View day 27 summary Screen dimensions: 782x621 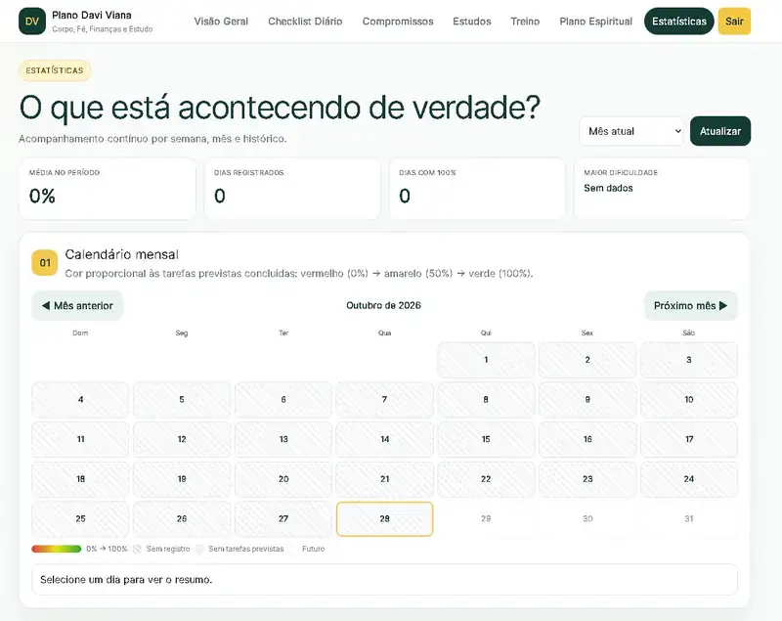(283, 518)
